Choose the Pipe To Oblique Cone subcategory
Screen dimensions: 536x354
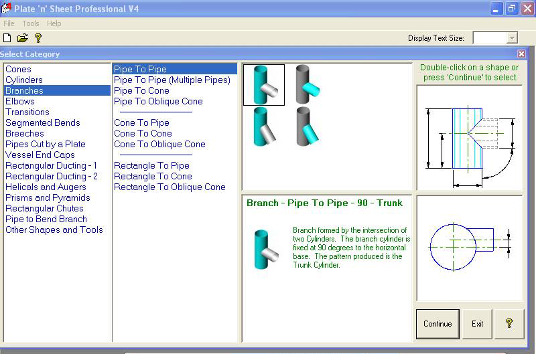pos(175,102)
